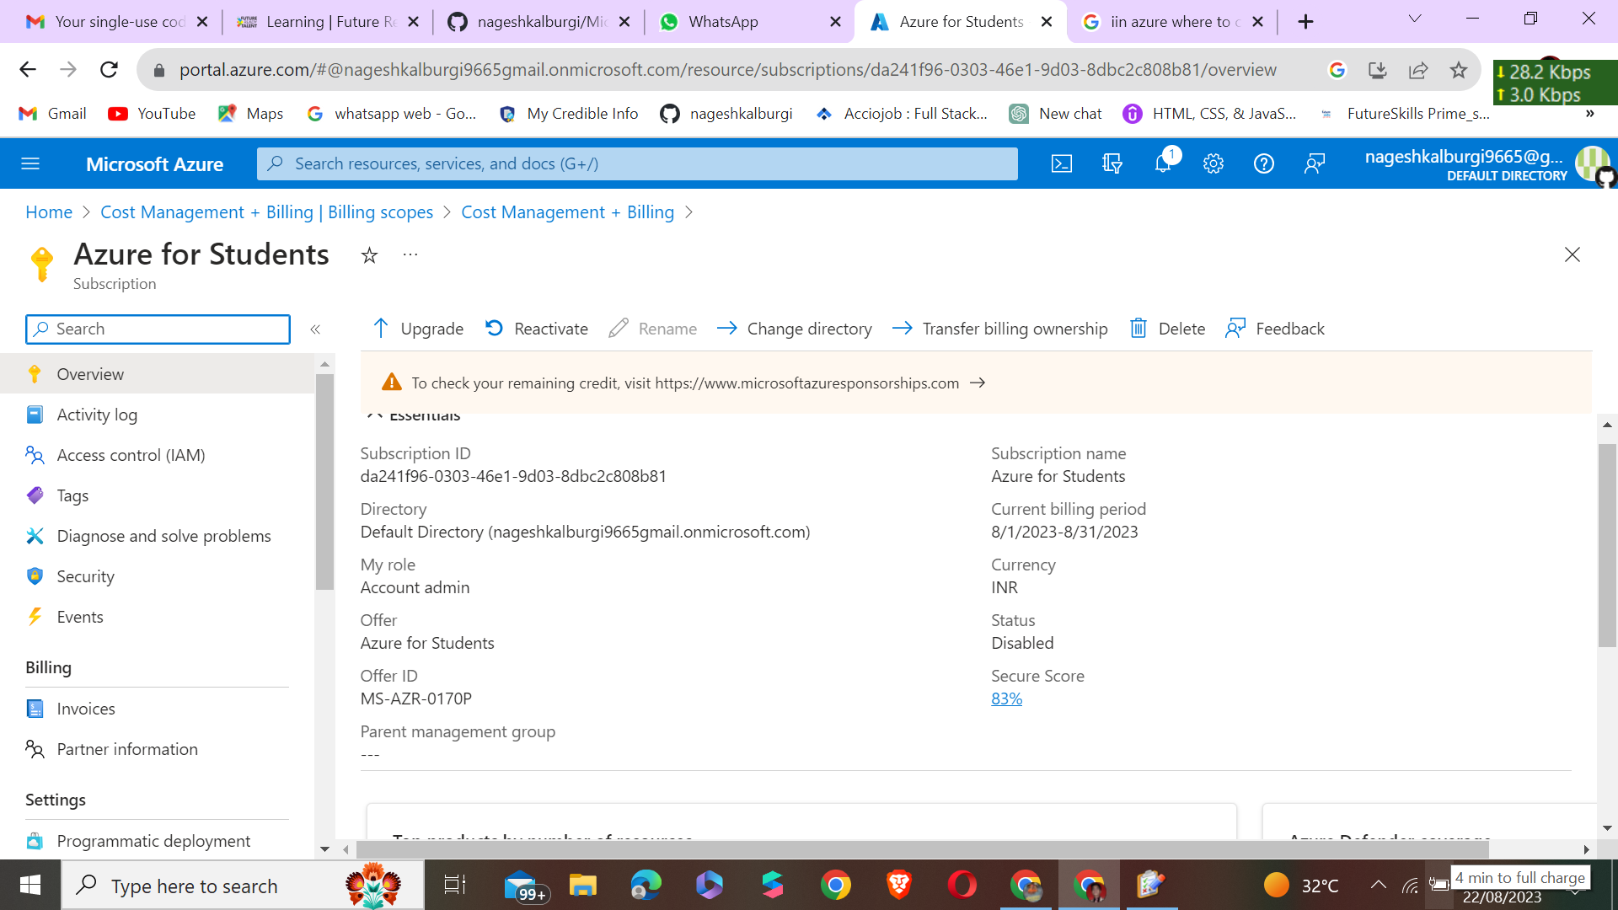The height and width of the screenshot is (910, 1618).
Task: Pin Azure for Students with the star icon
Action: [369, 255]
